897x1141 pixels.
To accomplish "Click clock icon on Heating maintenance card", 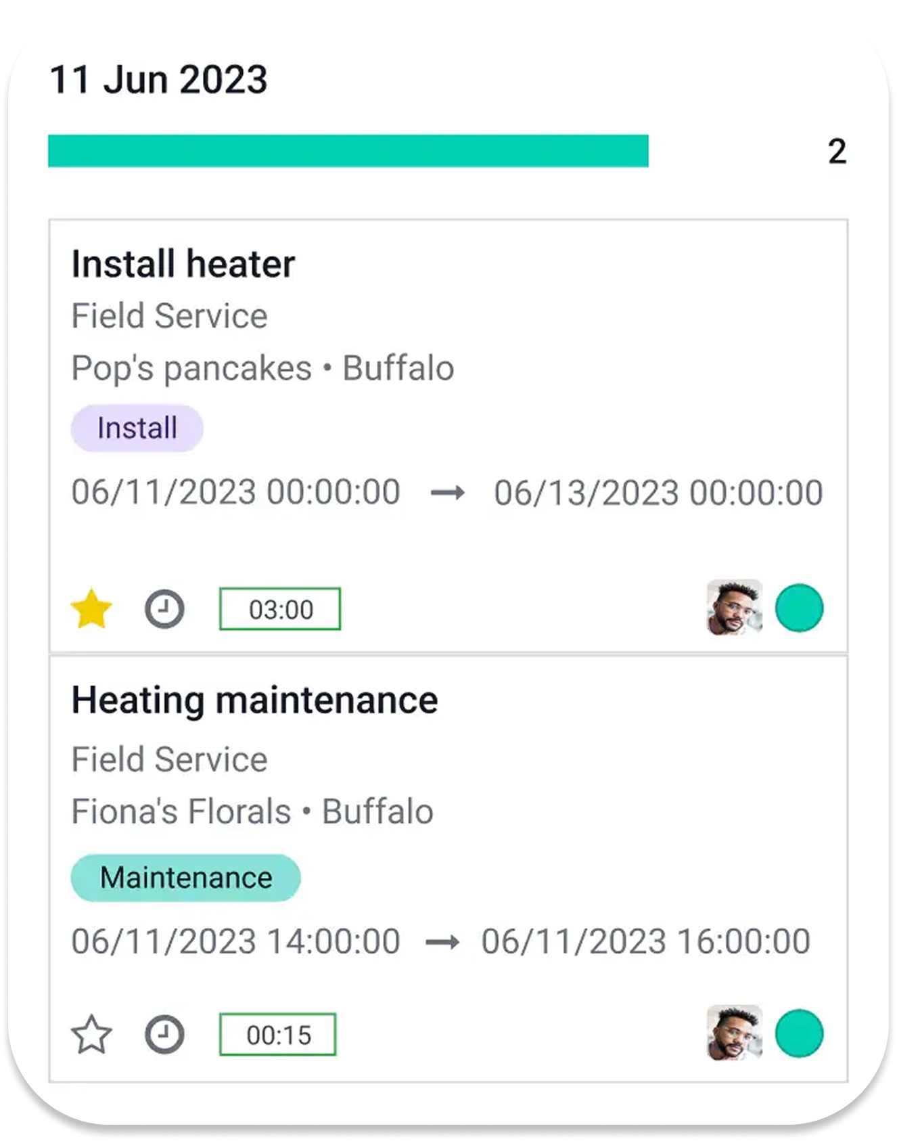I will tap(164, 1035).
